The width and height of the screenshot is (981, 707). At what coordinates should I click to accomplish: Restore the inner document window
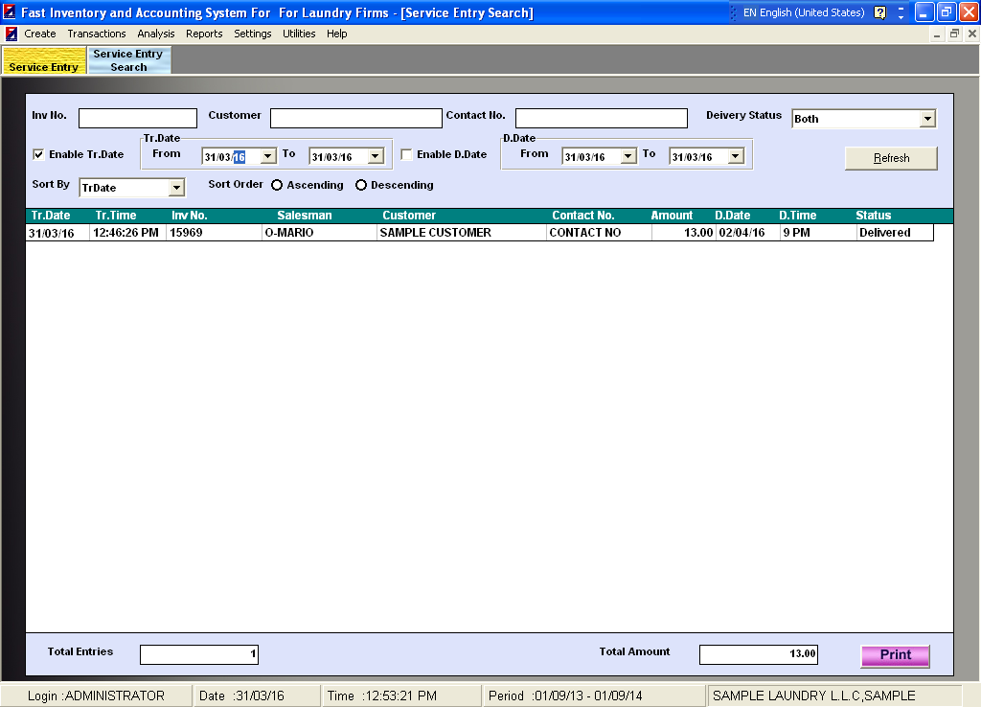tap(954, 34)
